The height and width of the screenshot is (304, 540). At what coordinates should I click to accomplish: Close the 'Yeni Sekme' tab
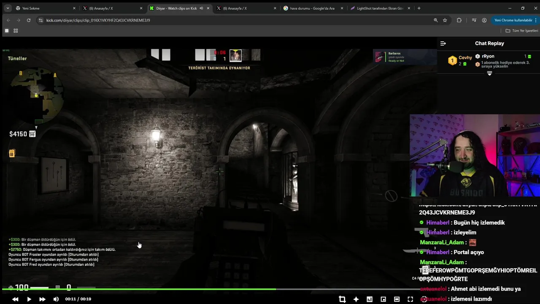tap(74, 8)
